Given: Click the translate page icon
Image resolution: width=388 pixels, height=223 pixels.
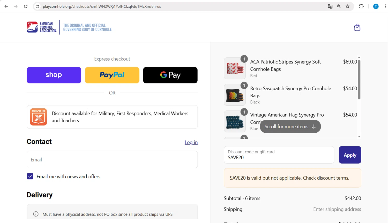Looking at the screenshot, I should click(330, 6).
